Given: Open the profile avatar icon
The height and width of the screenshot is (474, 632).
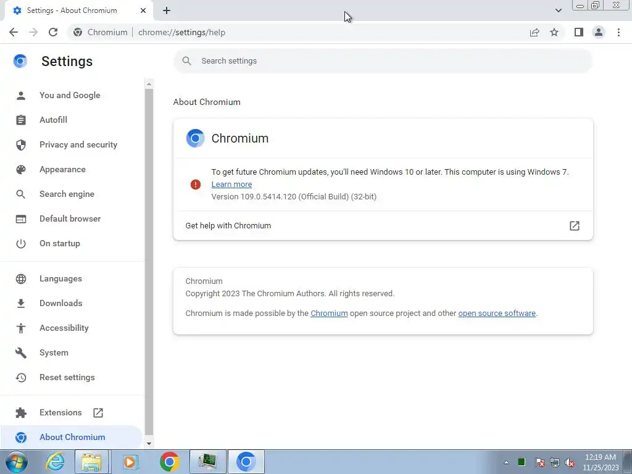Looking at the screenshot, I should click(x=599, y=32).
